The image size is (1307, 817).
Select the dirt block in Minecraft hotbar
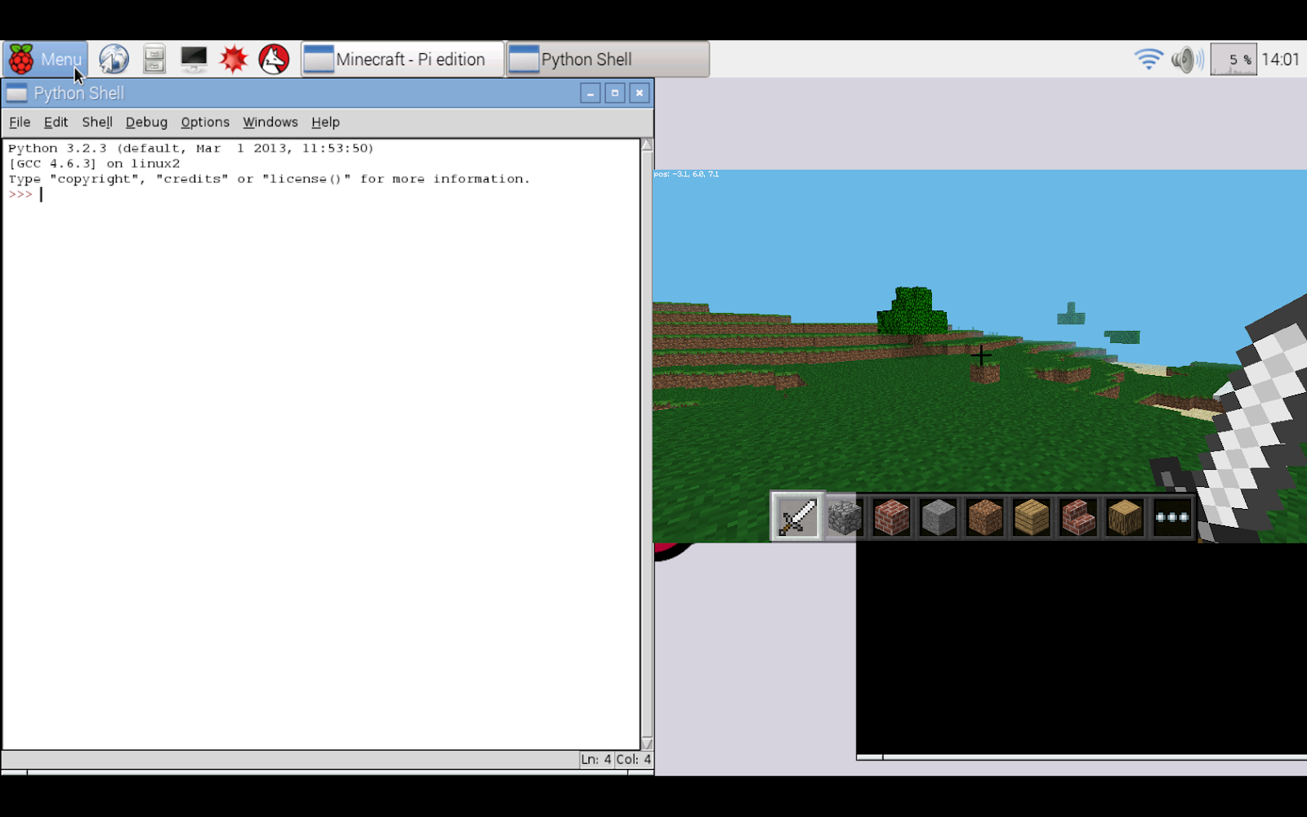coord(984,517)
